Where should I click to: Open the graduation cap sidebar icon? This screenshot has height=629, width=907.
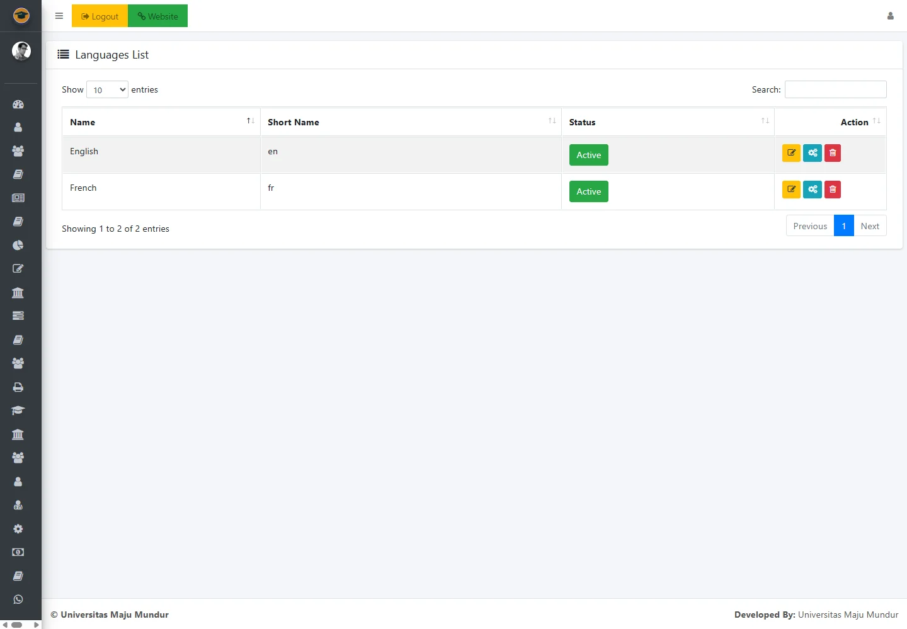18,411
